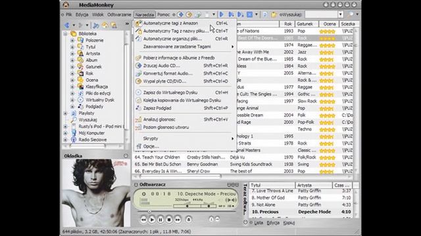Sort tracks by the Ocena column header
421x236 pixels.
(329, 24)
